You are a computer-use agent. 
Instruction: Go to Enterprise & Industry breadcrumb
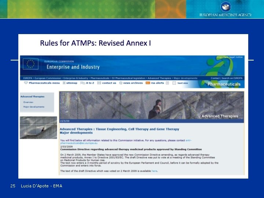[x=76, y=78]
